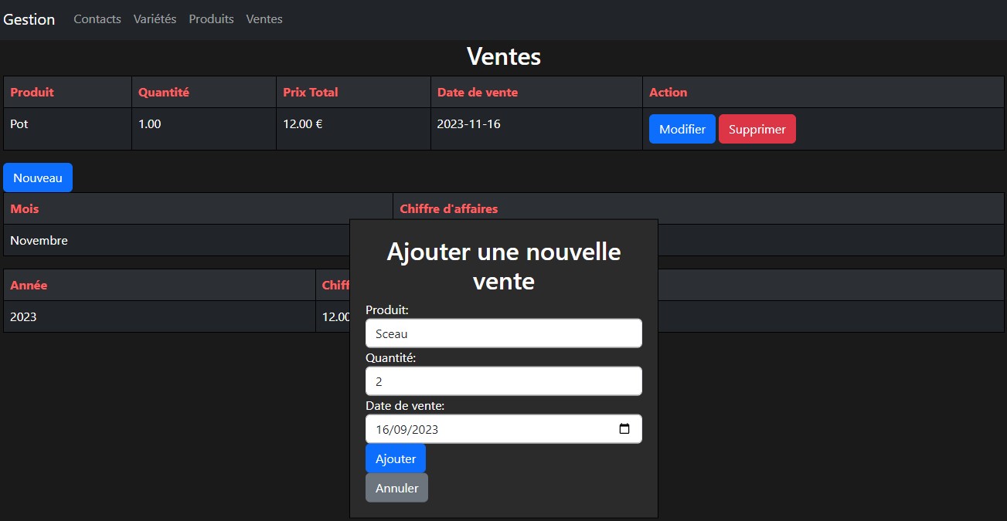Click the Gestion brand link

pos(29,19)
